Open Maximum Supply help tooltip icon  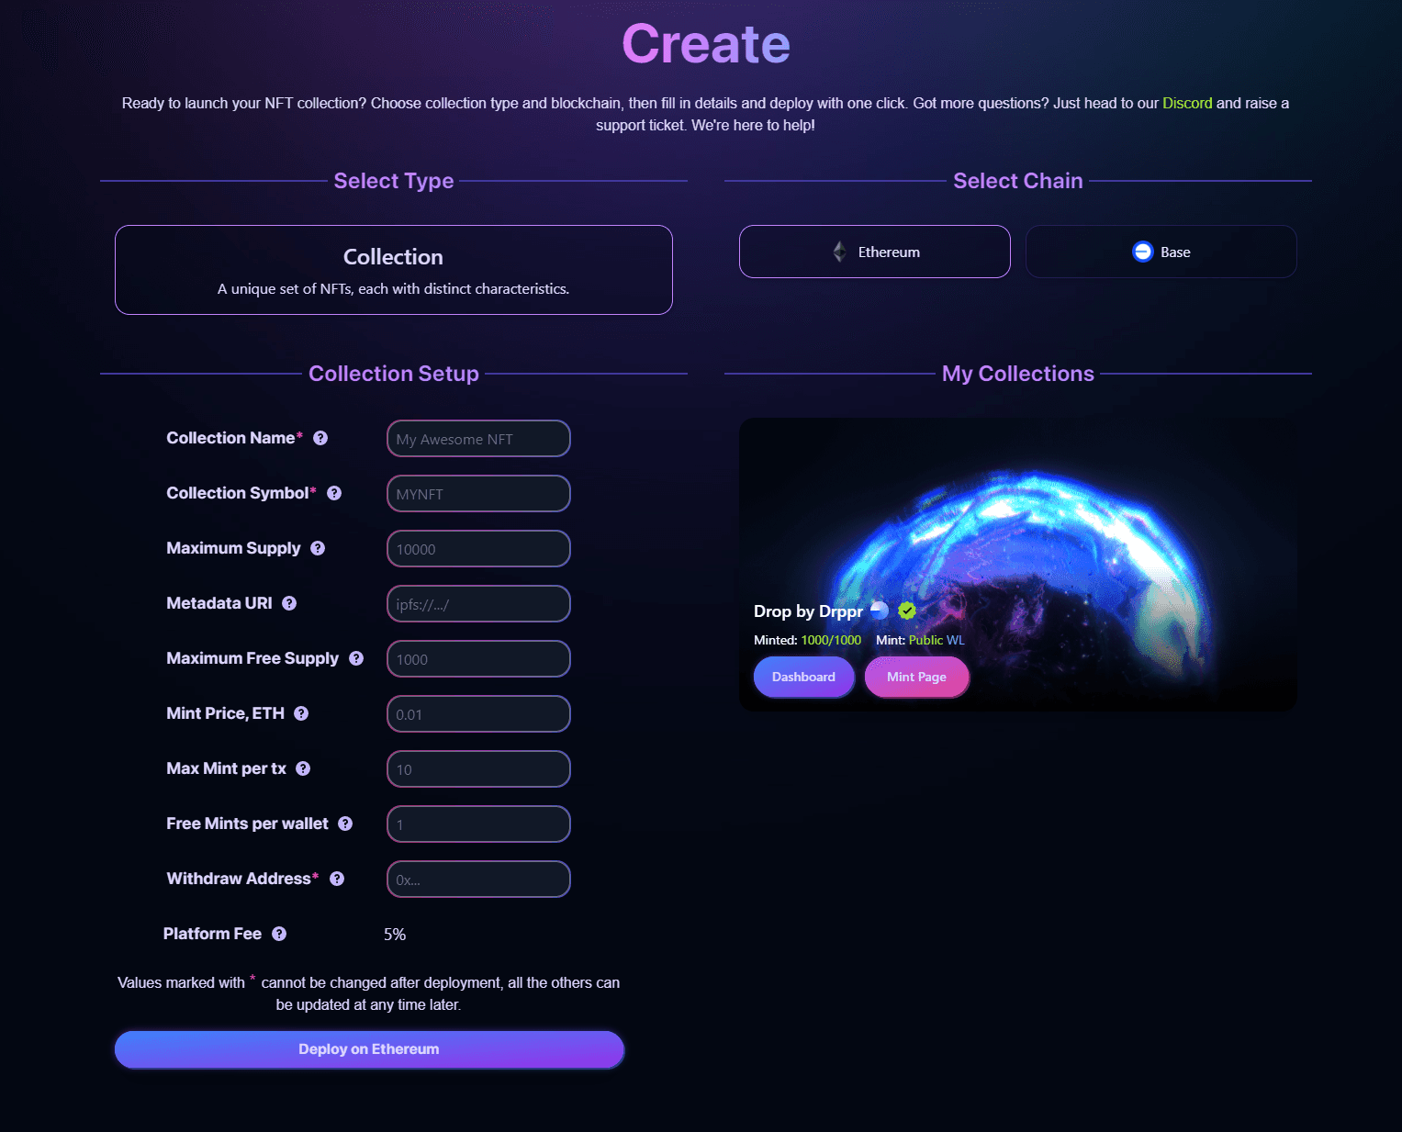[x=318, y=549]
